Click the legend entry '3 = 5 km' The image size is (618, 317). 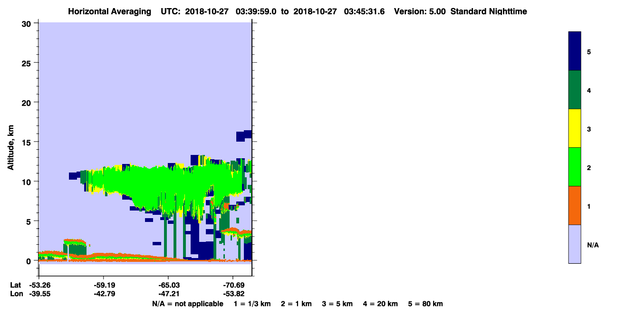pyautogui.click(x=338, y=304)
